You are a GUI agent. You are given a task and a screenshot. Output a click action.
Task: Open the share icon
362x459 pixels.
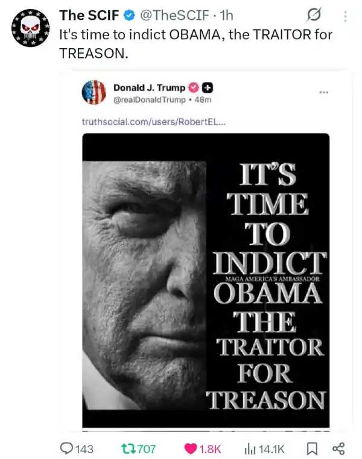[338, 449]
